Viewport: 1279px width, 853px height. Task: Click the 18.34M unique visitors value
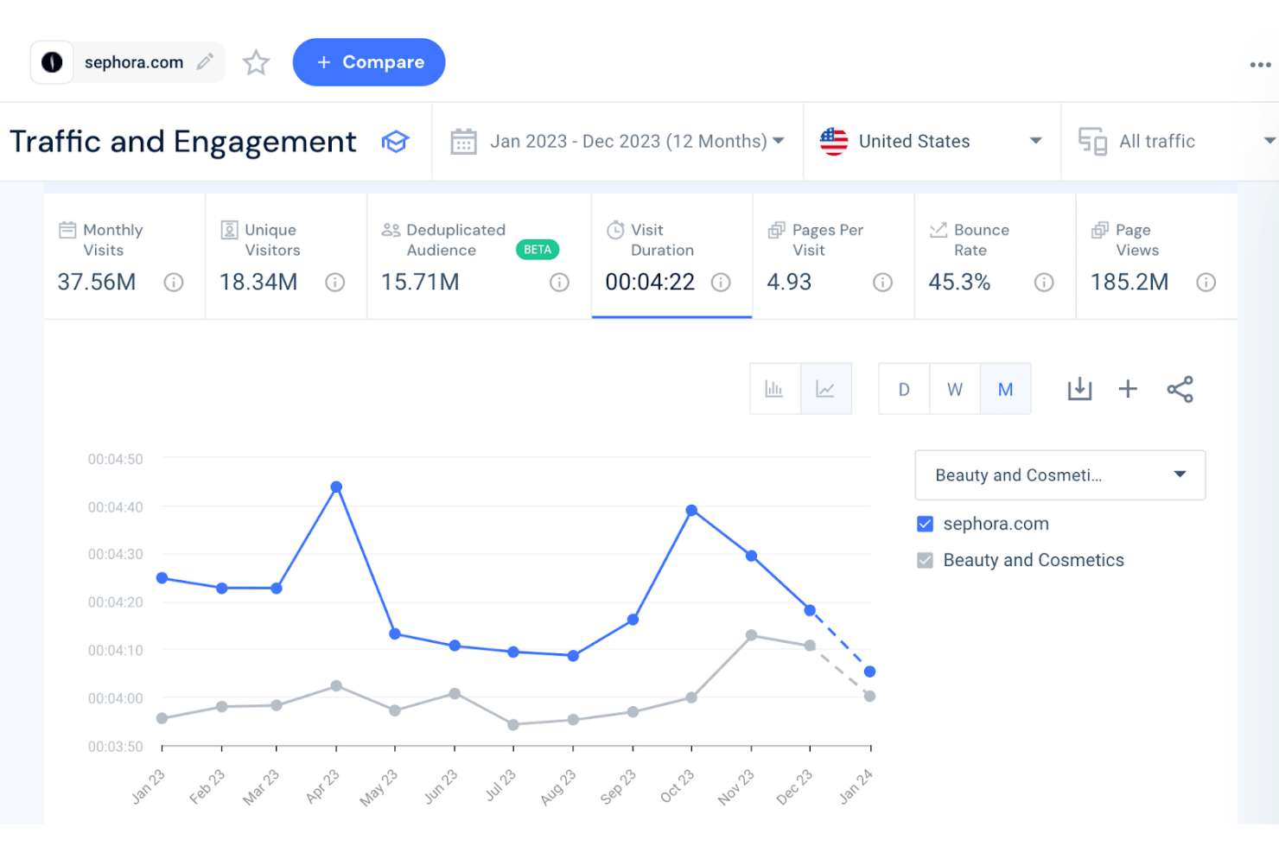tap(258, 283)
